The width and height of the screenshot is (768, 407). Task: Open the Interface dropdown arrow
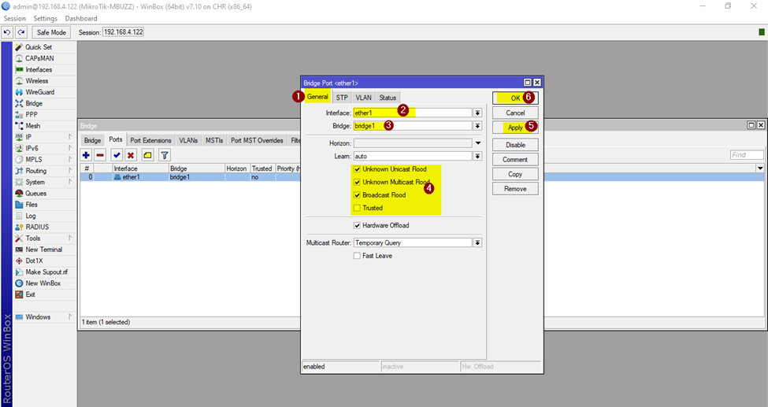click(x=477, y=113)
